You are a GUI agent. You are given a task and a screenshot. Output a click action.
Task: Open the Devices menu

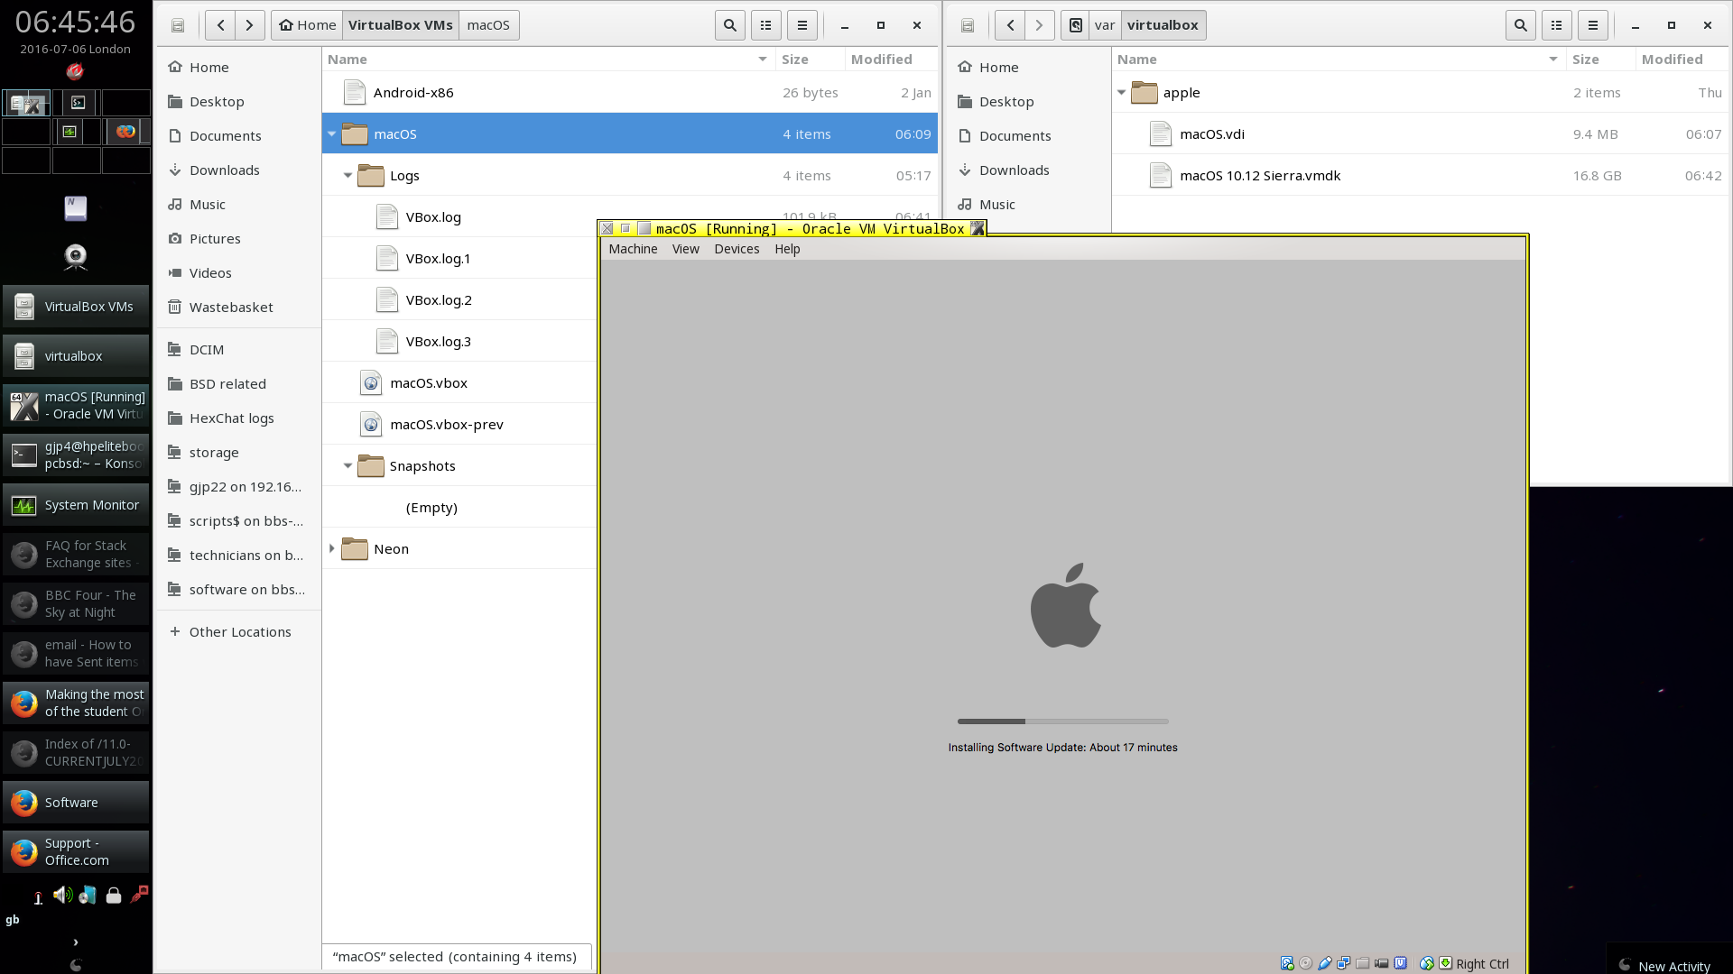coord(737,249)
